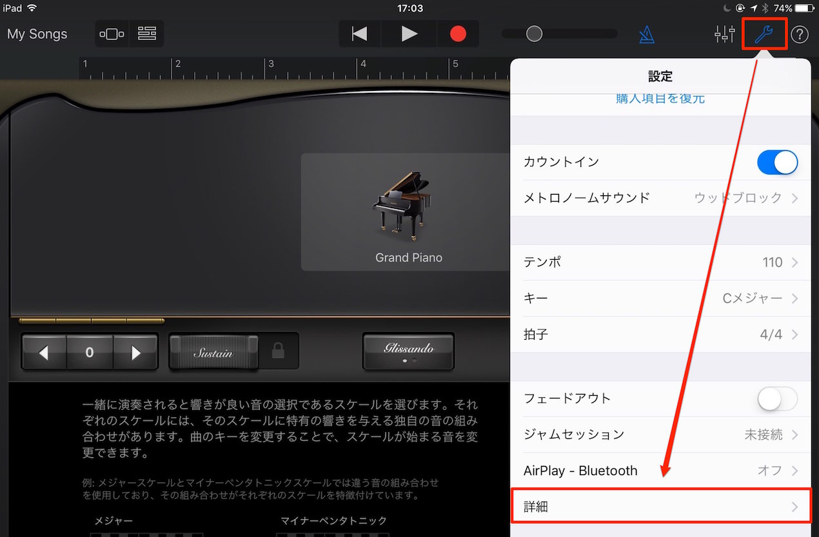Viewport: 819px width, 537px height.
Task: Lower the octave with left arrow
Action: pos(44,352)
